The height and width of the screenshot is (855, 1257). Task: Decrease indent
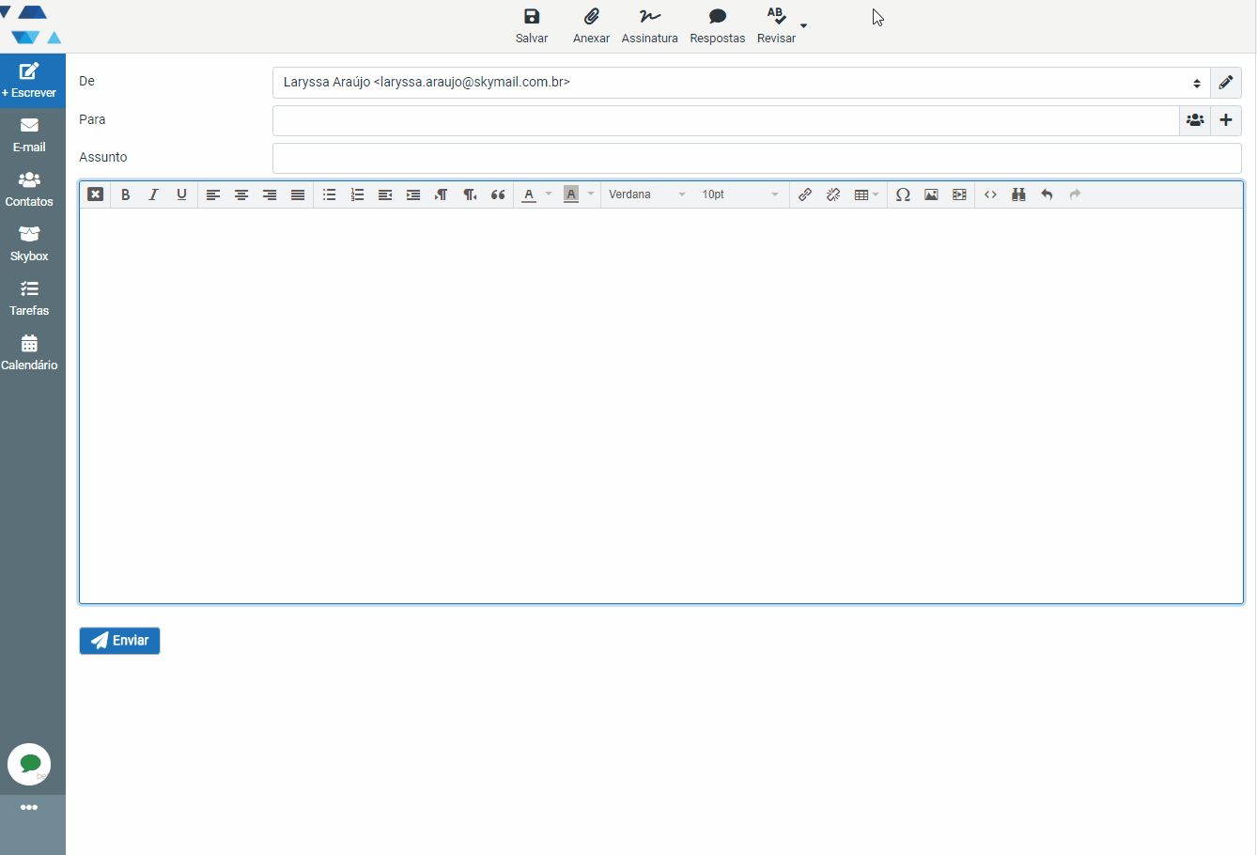pyautogui.click(x=385, y=194)
